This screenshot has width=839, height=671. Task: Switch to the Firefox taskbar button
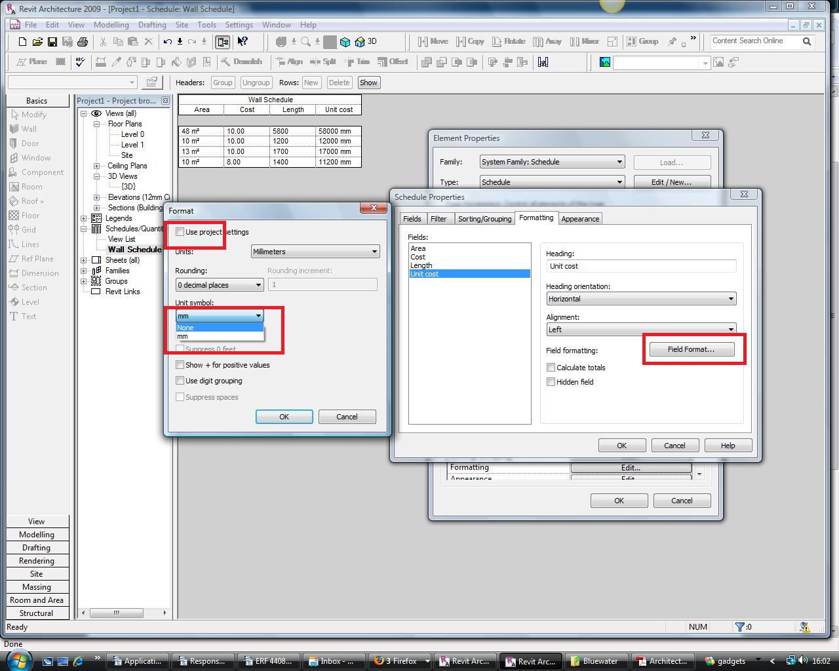pyautogui.click(x=400, y=661)
